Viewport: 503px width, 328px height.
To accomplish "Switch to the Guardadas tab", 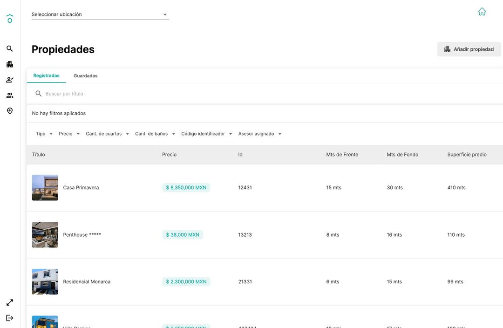I will [x=86, y=76].
